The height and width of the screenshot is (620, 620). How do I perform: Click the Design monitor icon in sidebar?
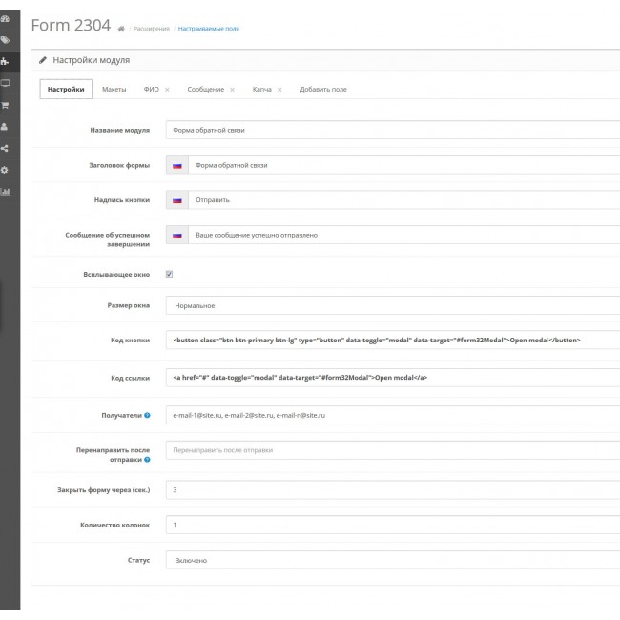(x=6, y=83)
